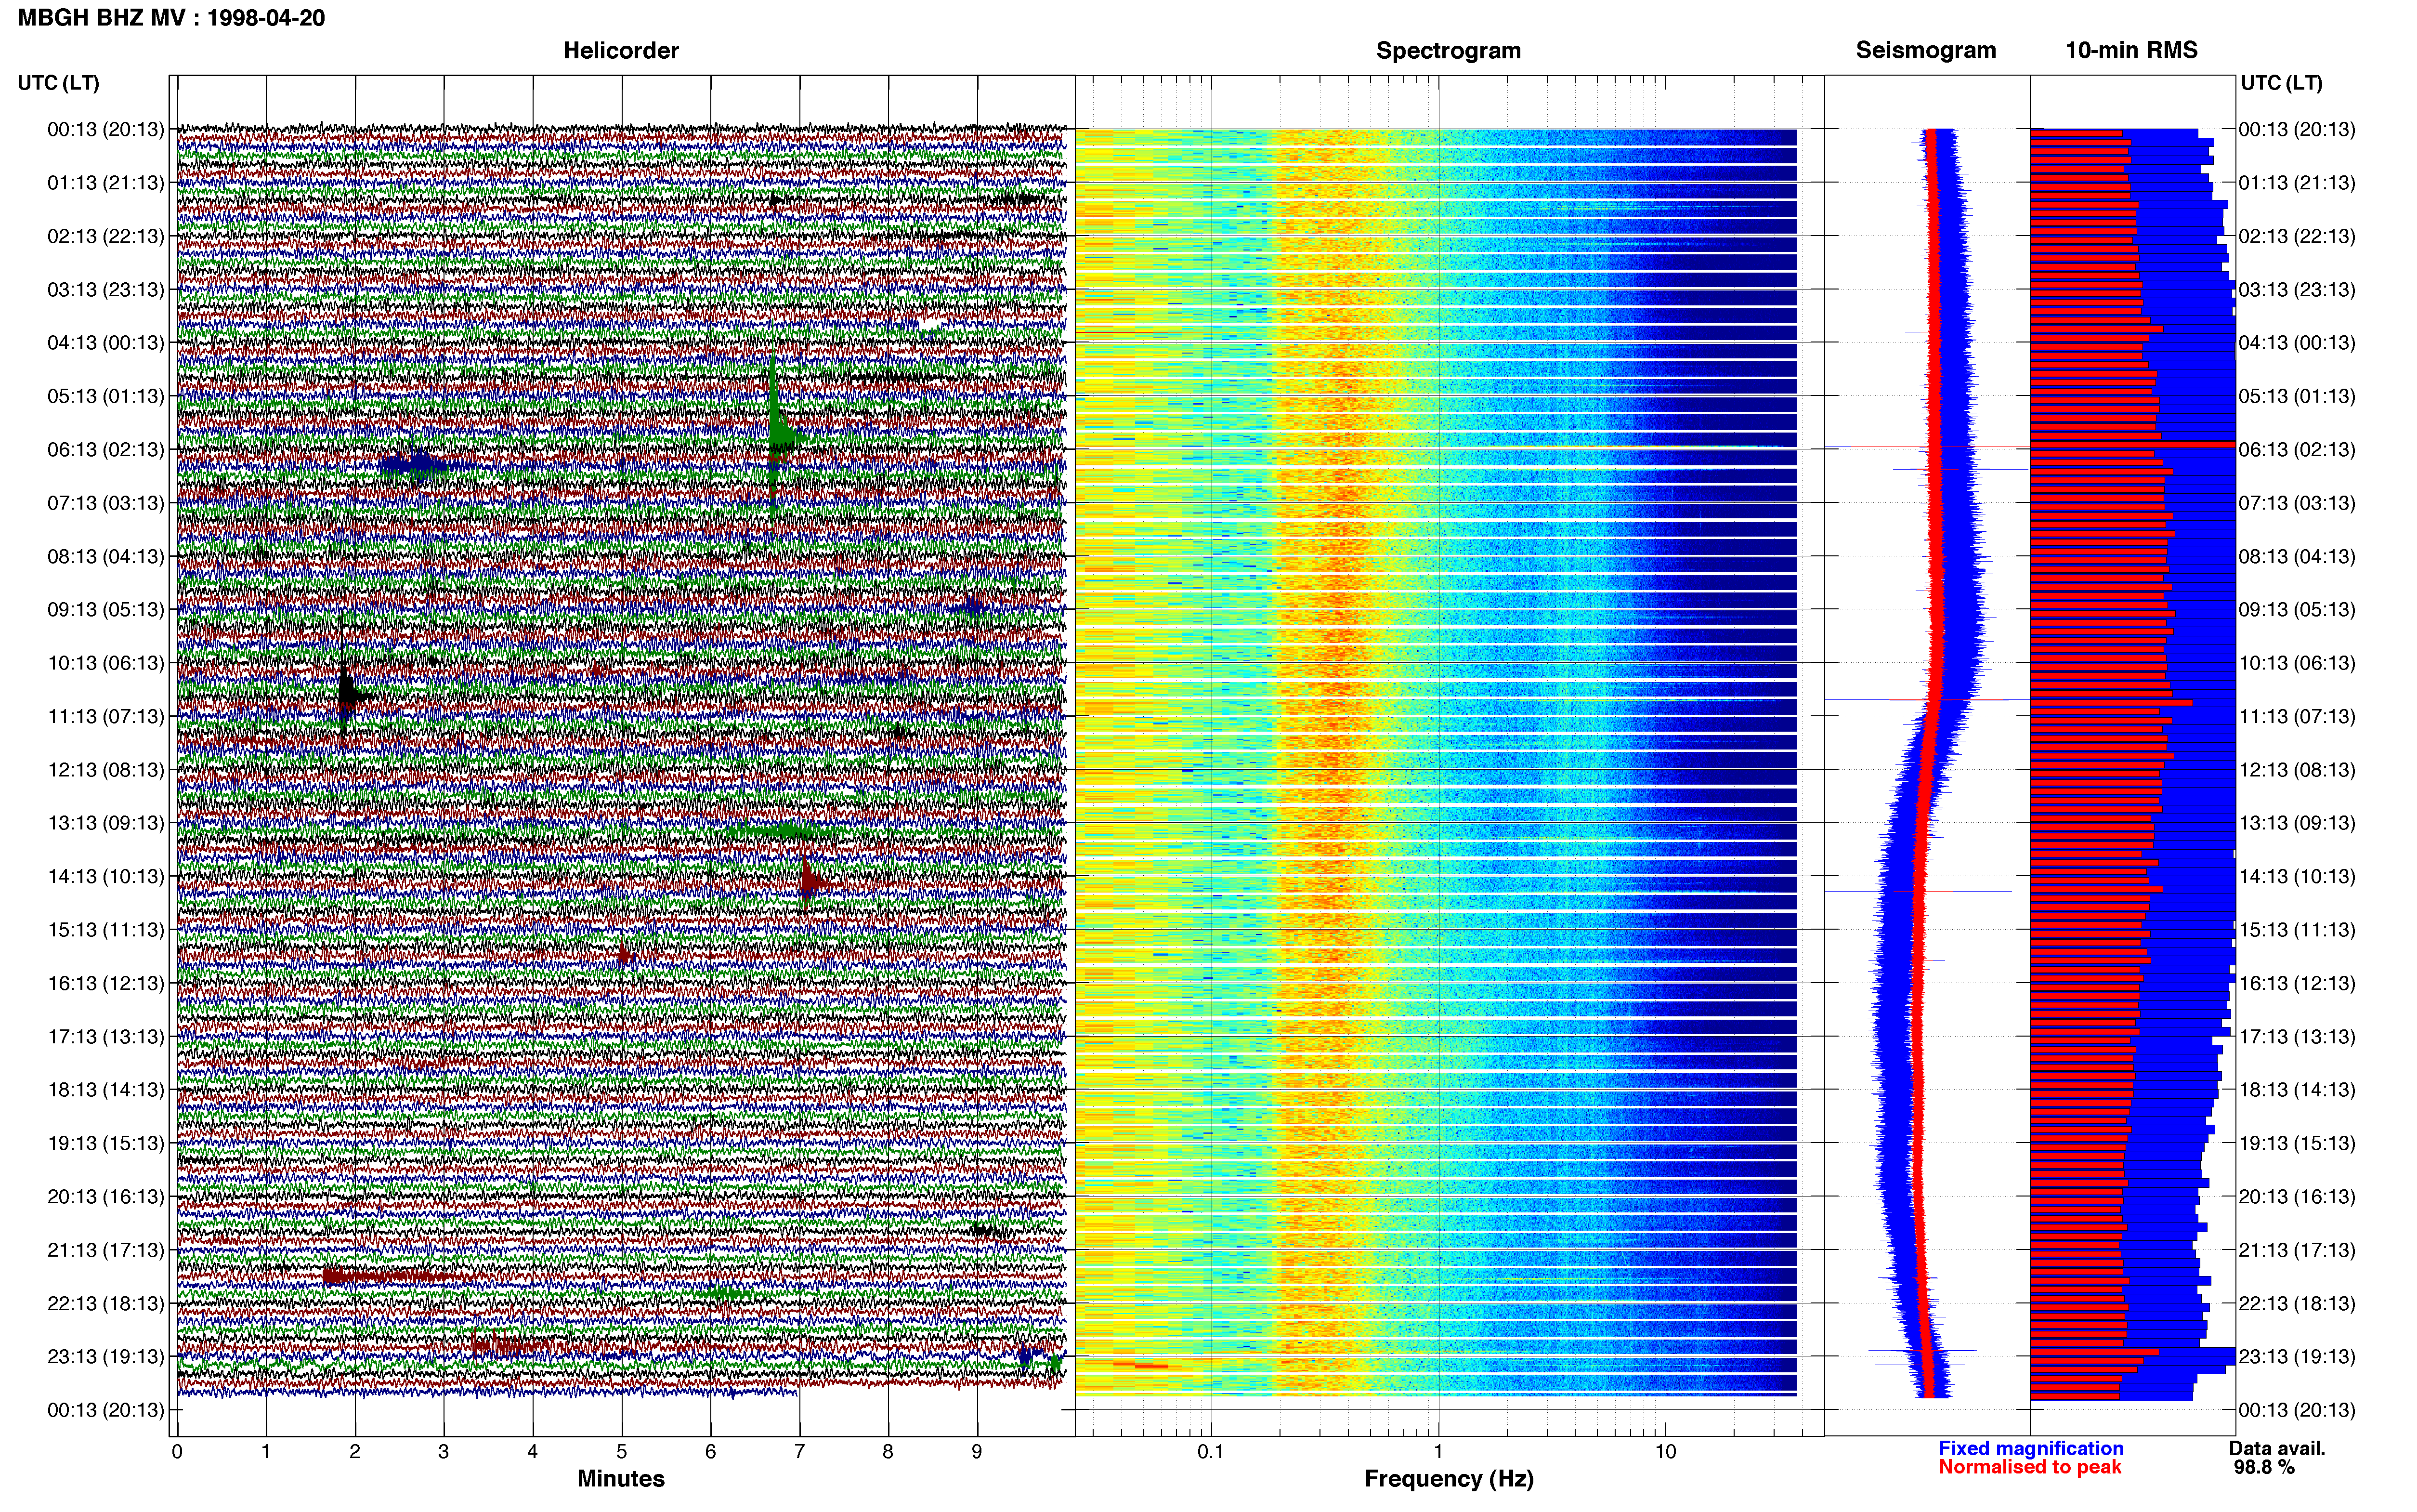Click "23:13 (19:13)" on the helicorder's left time axis
The image size is (2417, 1512).
click(106, 1357)
